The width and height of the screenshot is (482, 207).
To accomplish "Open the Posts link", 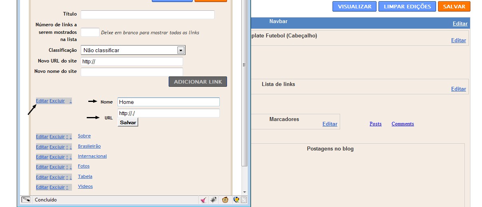I will (376, 124).
